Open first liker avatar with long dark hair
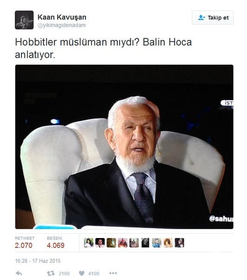247x280 pixels. (x=89, y=243)
